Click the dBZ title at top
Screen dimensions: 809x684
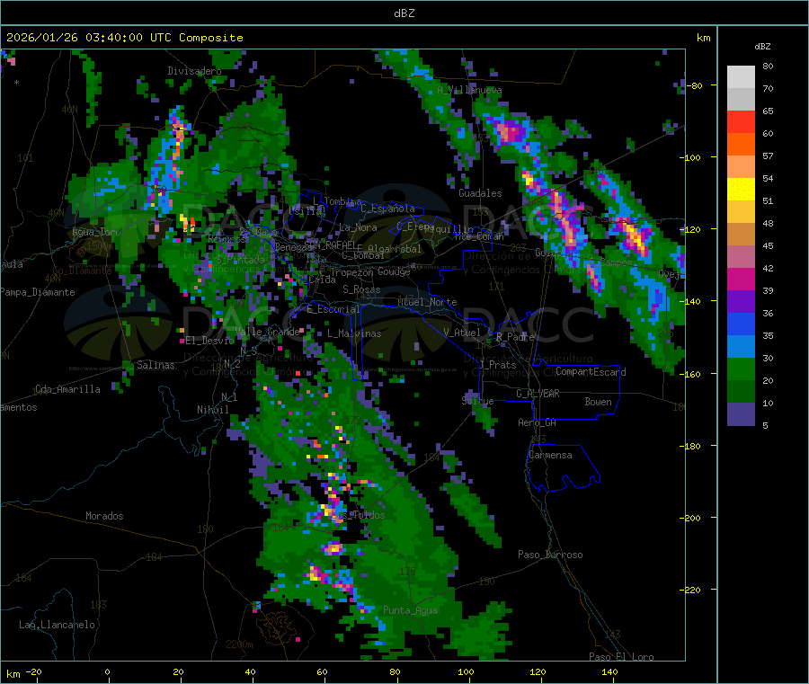[404, 13]
